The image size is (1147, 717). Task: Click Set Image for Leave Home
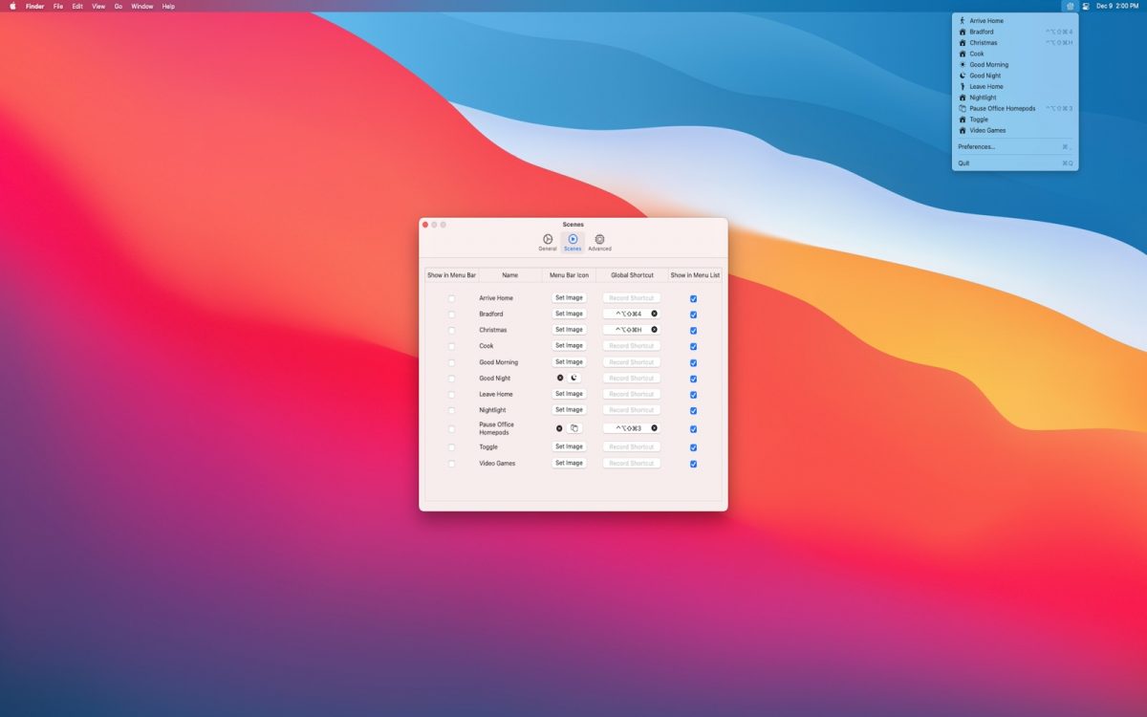[x=569, y=394]
